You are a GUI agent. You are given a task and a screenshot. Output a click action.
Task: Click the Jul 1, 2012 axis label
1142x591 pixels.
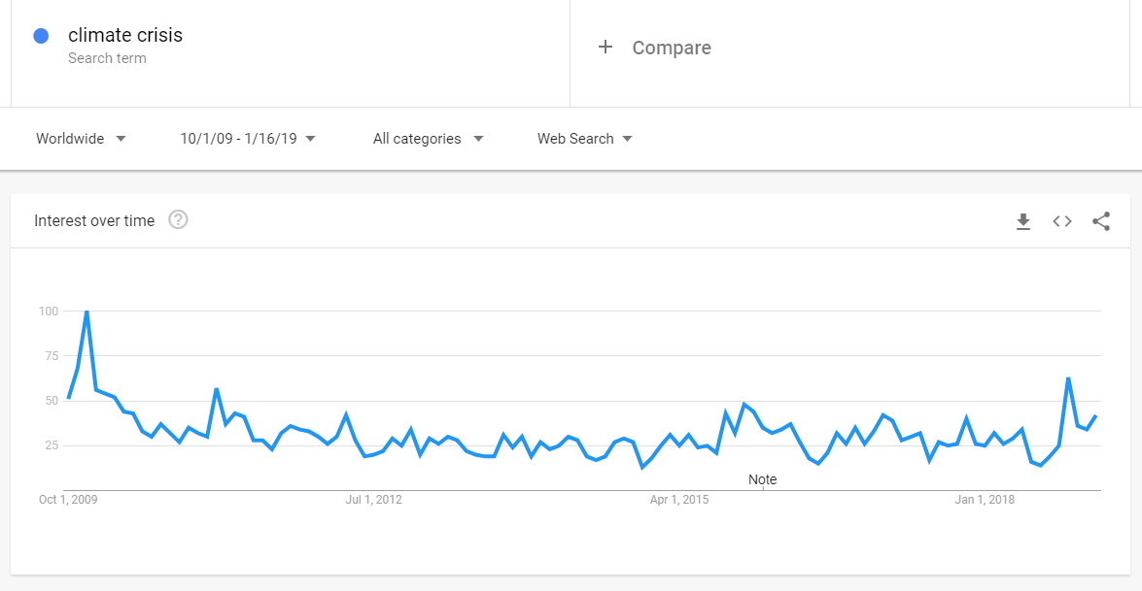(x=374, y=500)
